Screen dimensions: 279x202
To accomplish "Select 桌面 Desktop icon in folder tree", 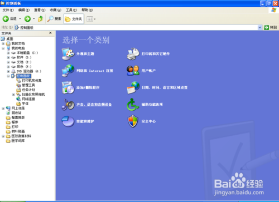I will pyautogui.click(x=3, y=39).
